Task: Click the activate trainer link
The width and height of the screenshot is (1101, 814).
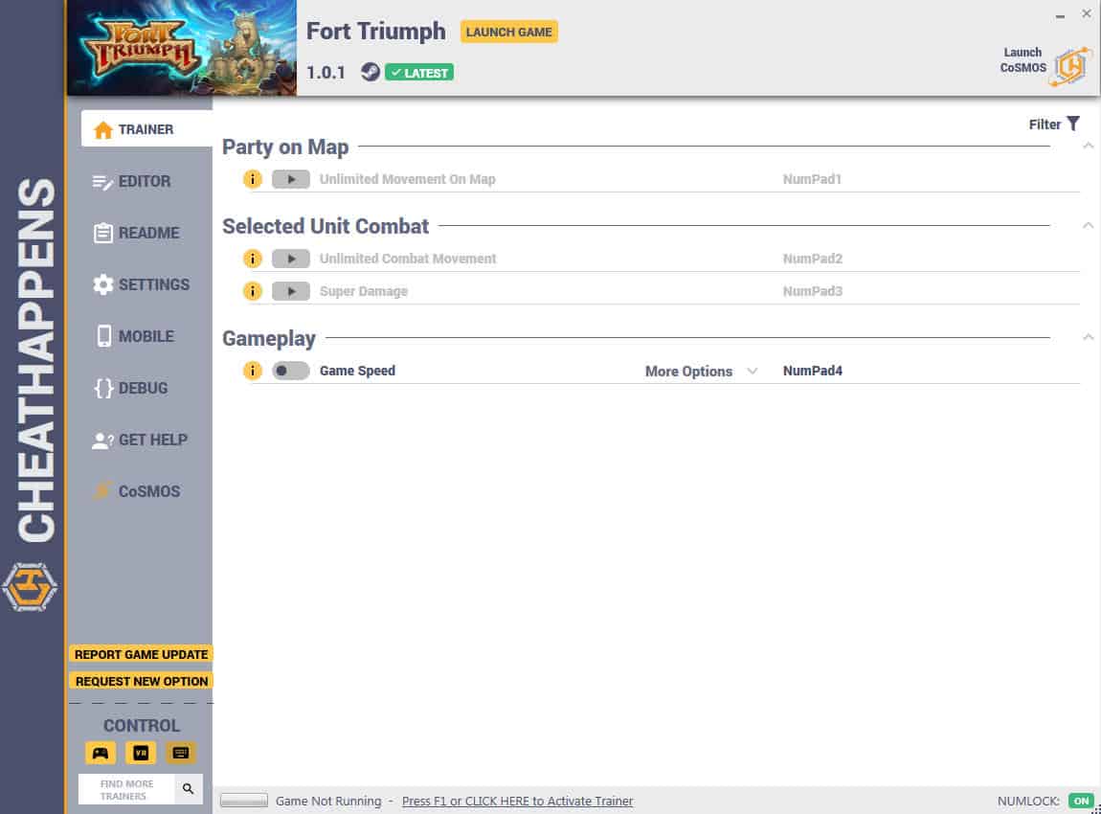Action: tap(518, 801)
